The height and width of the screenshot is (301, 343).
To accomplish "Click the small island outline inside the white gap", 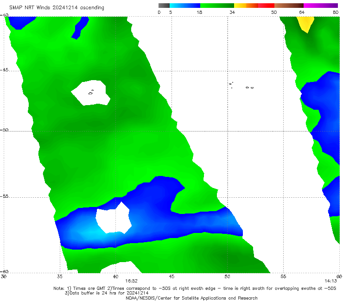I will pos(91,93).
